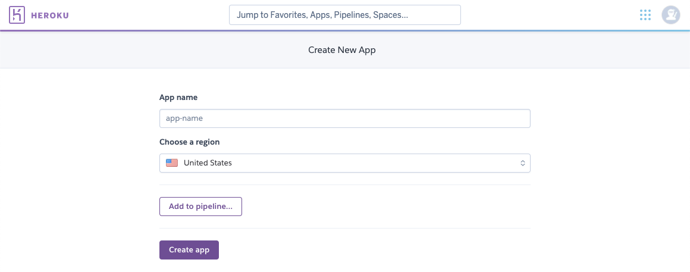690x272 pixels.
Task: Click the right end of the app name field
Action: pos(517,118)
